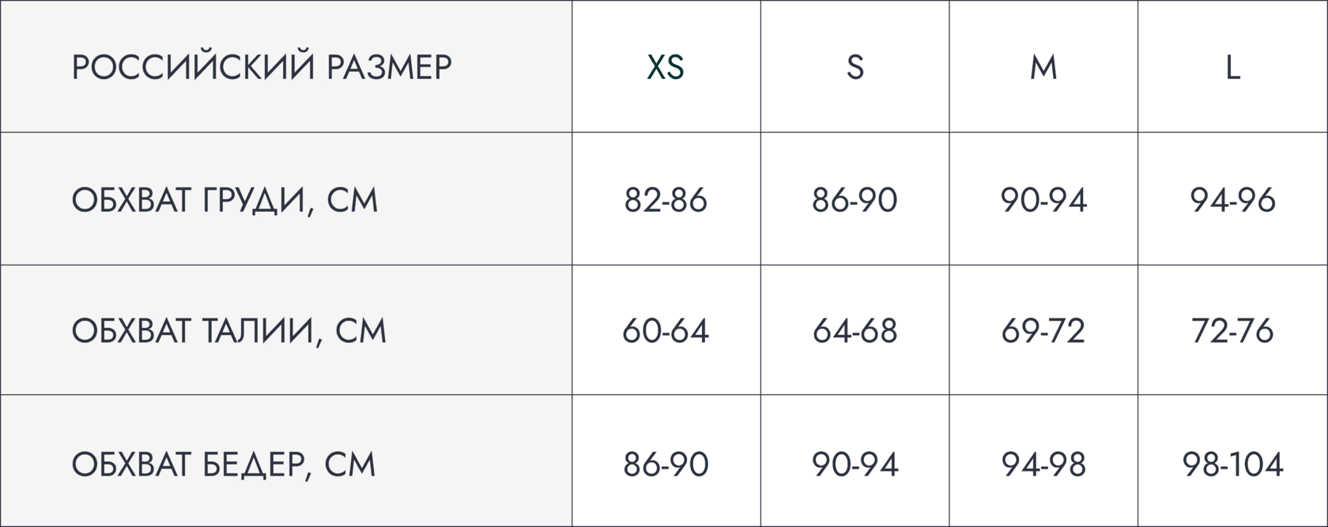This screenshot has height=527, width=1328.
Task: Click the waist value 64-68 cell
Action: (x=855, y=331)
